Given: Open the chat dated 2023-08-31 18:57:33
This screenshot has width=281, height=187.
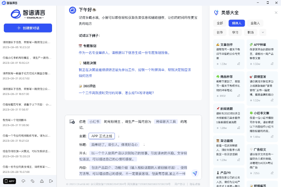Looking at the screenshot, I should pos(27,91).
